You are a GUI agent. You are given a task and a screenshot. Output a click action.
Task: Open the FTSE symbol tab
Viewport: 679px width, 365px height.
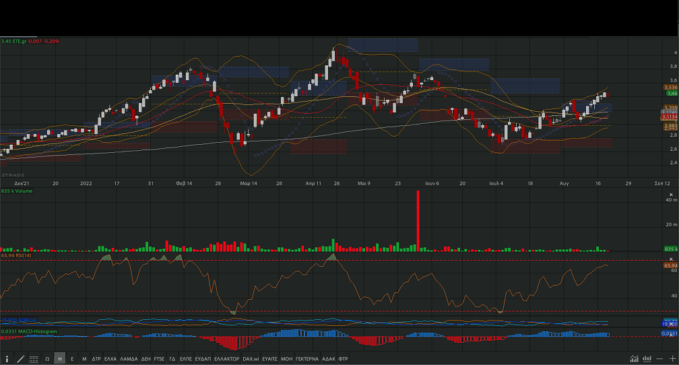[x=159, y=359]
